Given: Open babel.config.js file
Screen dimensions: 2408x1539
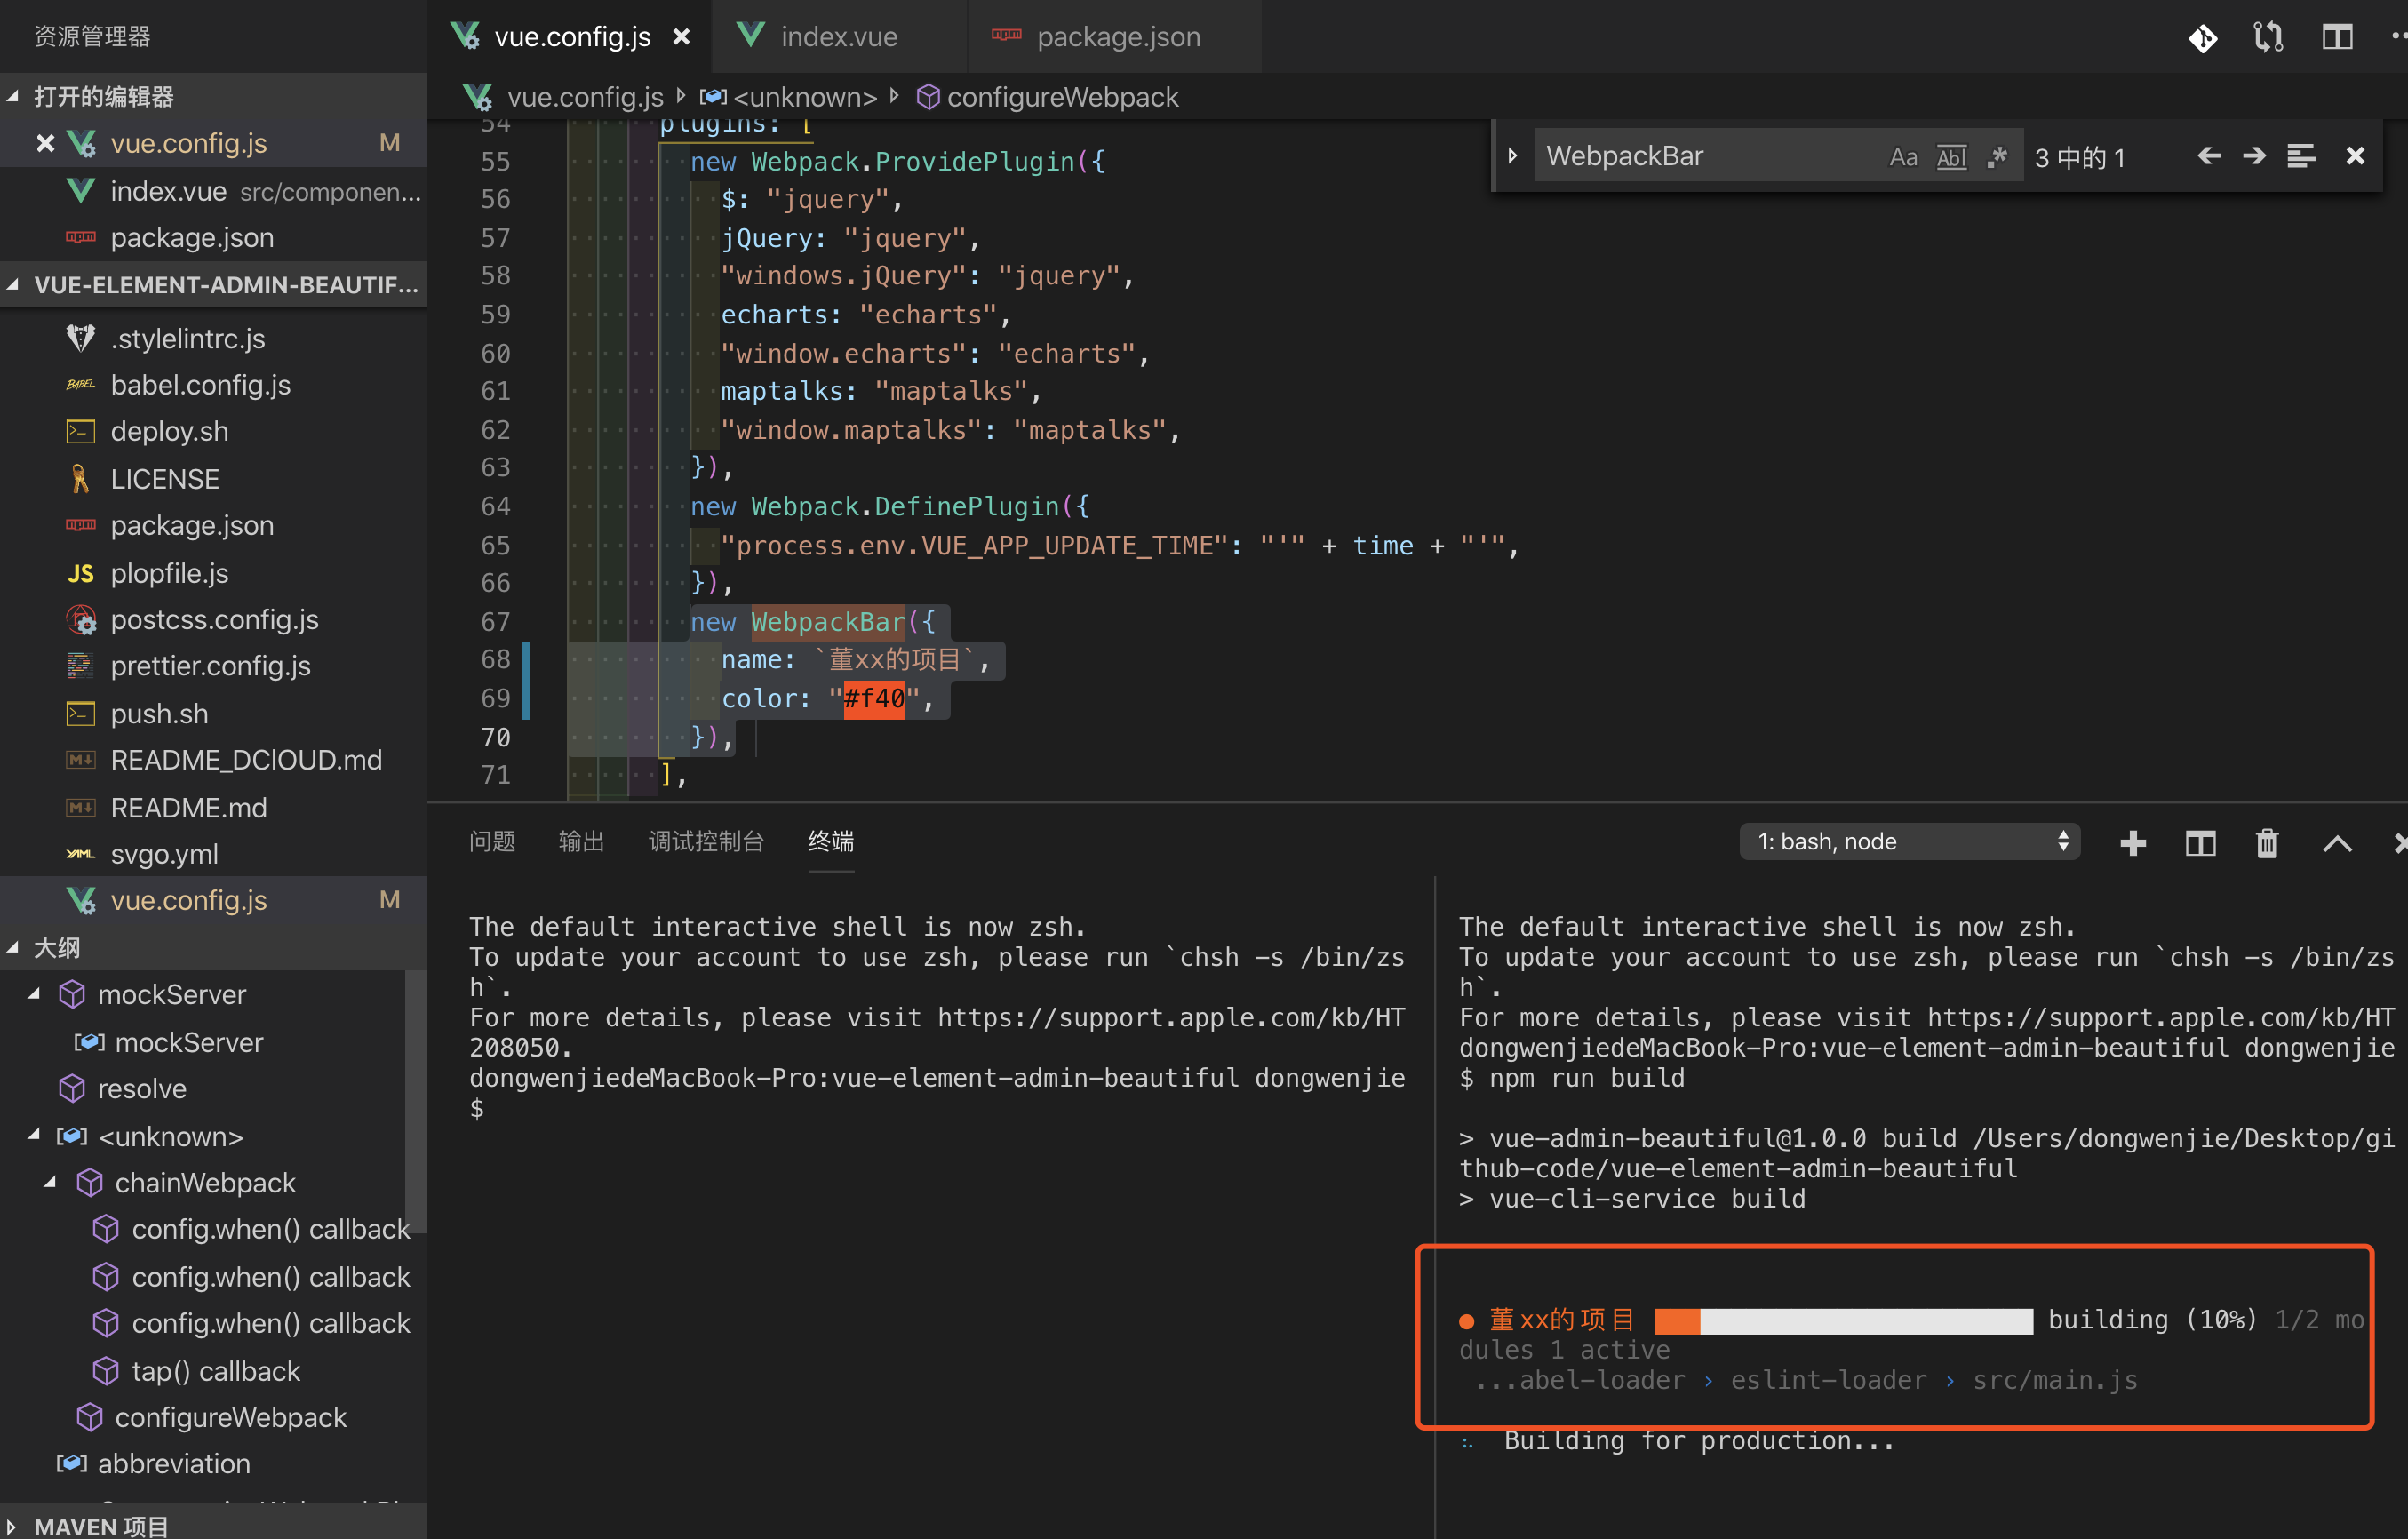Looking at the screenshot, I should pyautogui.click(x=213, y=385).
